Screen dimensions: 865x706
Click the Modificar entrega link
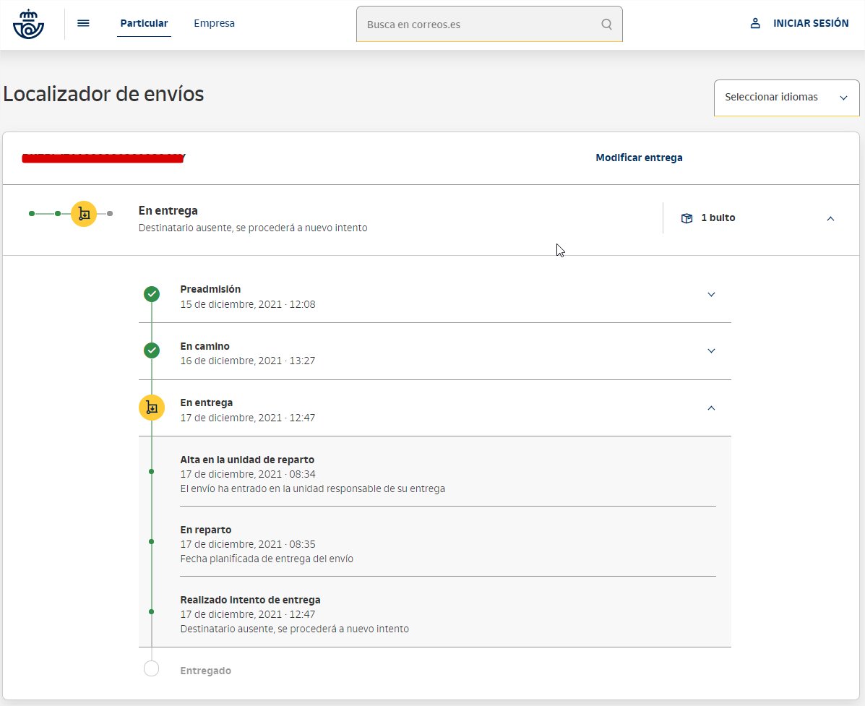pos(639,158)
